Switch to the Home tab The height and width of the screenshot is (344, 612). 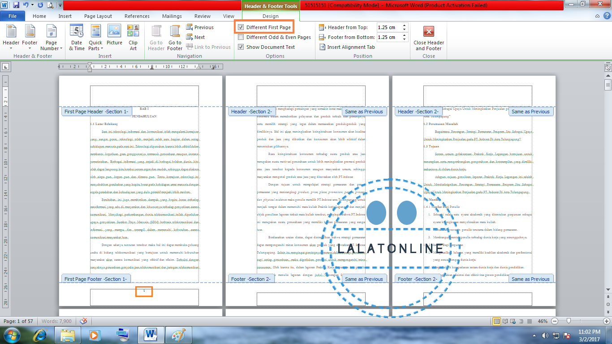[x=39, y=16]
